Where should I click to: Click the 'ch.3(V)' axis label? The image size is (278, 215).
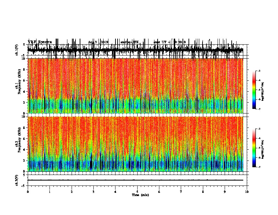(x=16, y=180)
